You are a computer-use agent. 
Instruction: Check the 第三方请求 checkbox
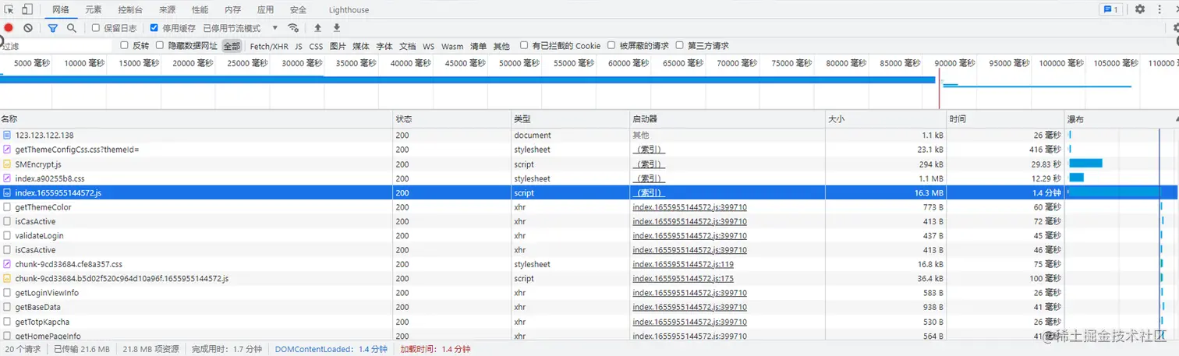click(x=679, y=46)
